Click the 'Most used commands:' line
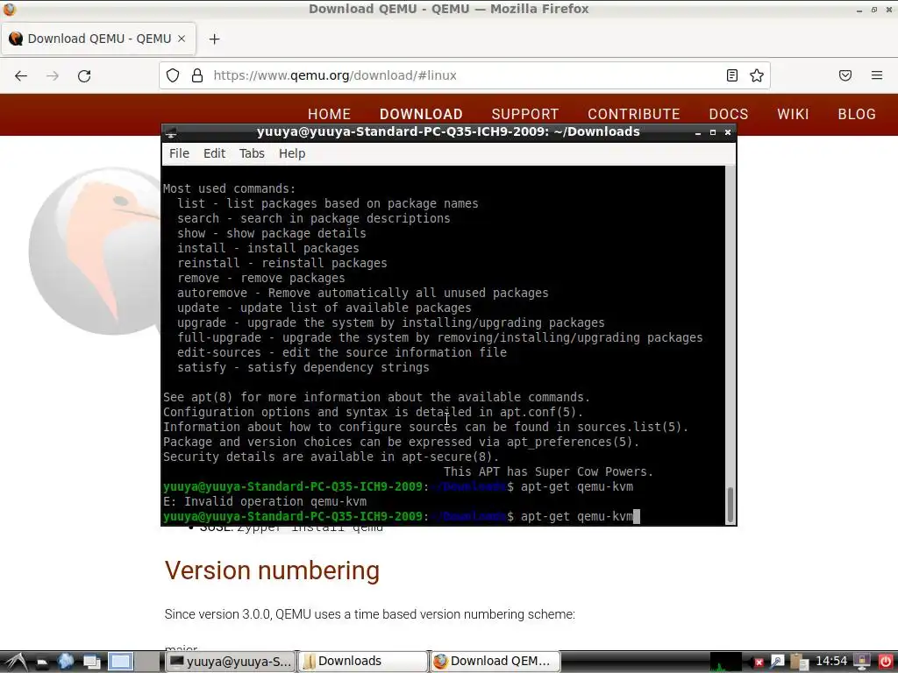 tap(229, 189)
